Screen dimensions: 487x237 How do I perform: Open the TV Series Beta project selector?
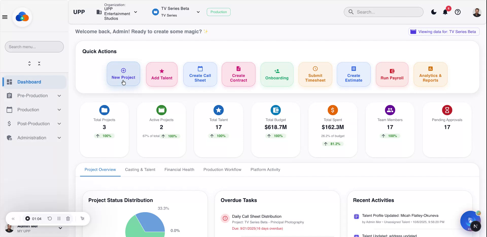pyautogui.click(x=198, y=12)
